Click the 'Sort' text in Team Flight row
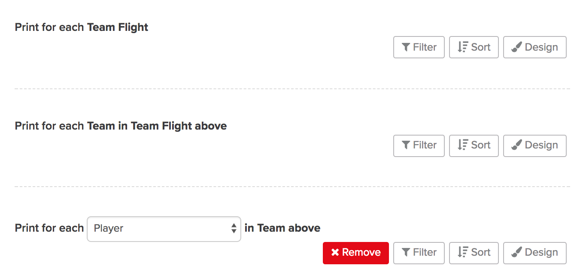 tap(481, 47)
